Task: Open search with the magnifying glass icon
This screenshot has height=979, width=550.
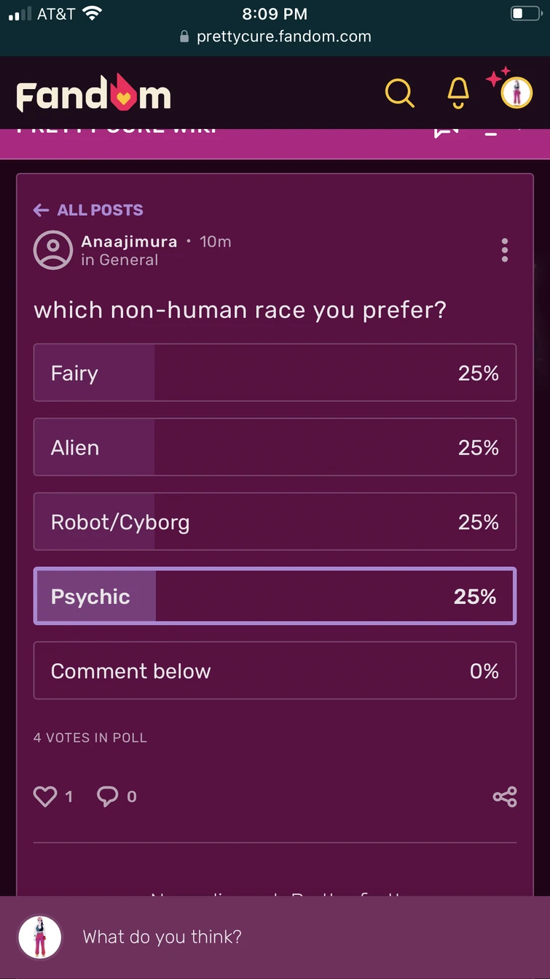Action: tap(399, 93)
